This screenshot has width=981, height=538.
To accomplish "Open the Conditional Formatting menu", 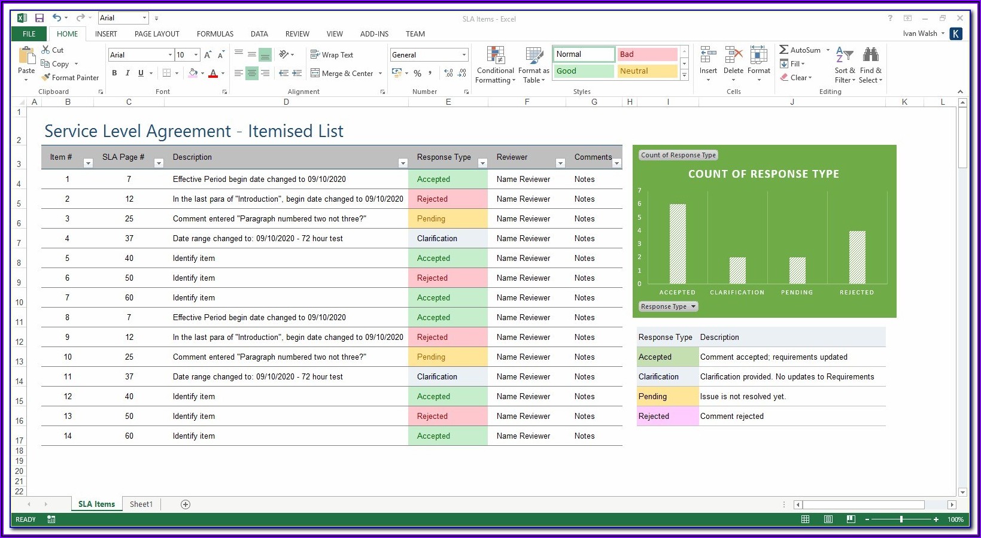I will pyautogui.click(x=496, y=65).
